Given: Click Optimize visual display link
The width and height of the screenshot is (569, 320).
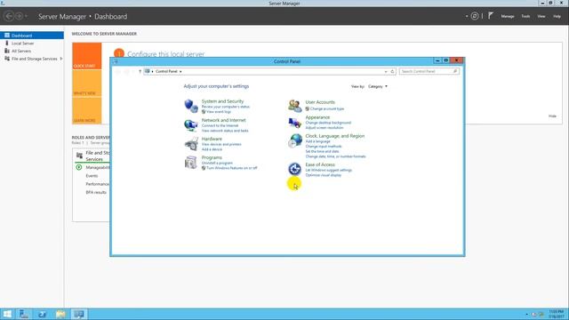Looking at the screenshot, I should pyautogui.click(x=323, y=175).
